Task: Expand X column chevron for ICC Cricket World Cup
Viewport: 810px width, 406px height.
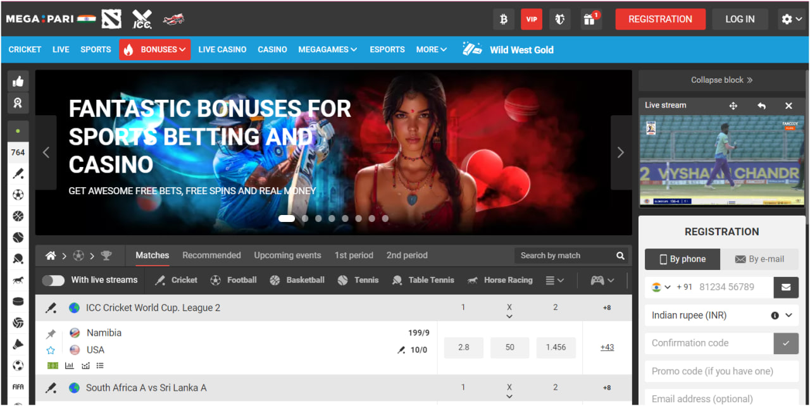Action: tap(509, 316)
